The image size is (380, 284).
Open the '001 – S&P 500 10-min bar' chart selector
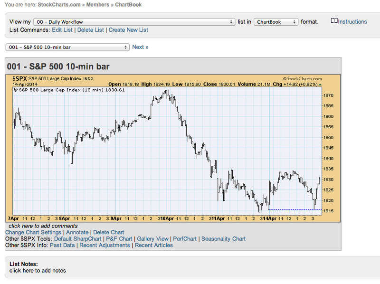point(67,47)
